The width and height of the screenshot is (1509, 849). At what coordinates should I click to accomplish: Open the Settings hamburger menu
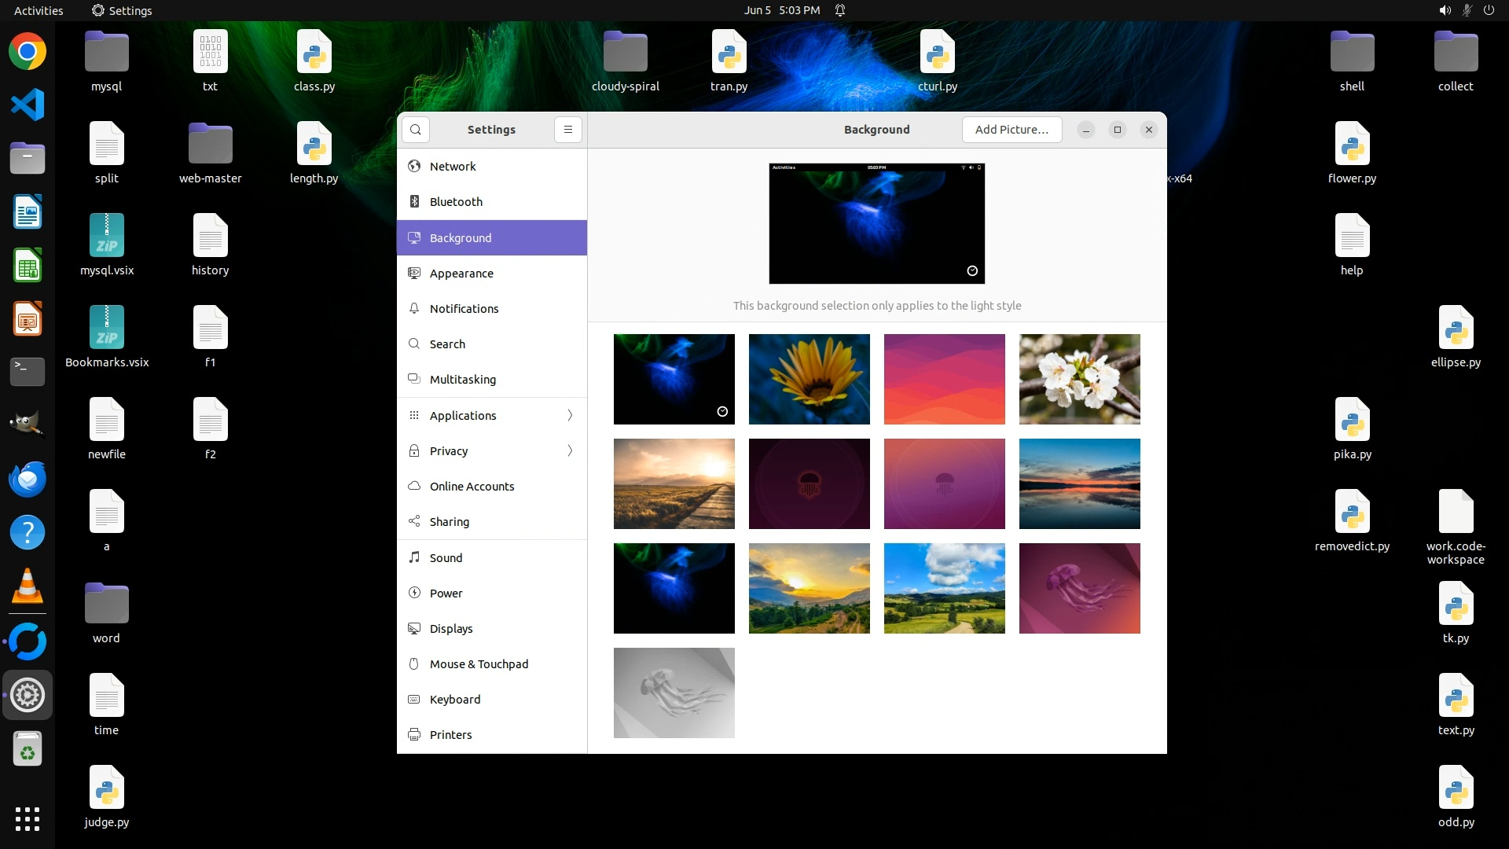567,130
